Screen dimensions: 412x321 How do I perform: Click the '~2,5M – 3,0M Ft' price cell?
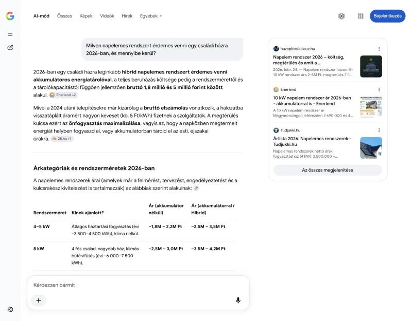coord(166,249)
